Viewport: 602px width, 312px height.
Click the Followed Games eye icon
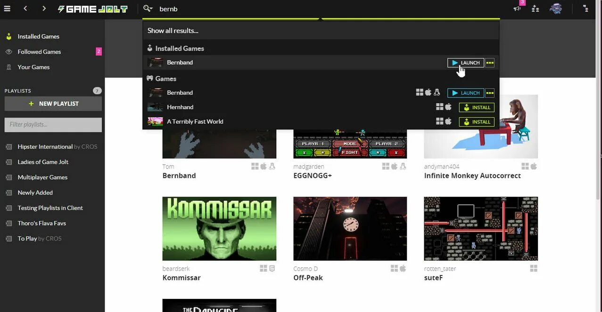(8, 52)
